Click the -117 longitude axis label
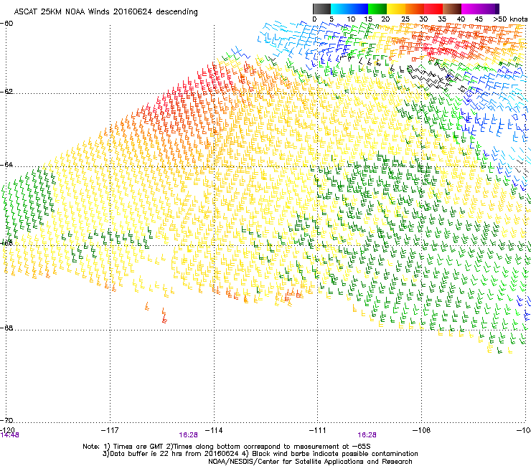The height and width of the screenshot is (466, 531). [110, 430]
